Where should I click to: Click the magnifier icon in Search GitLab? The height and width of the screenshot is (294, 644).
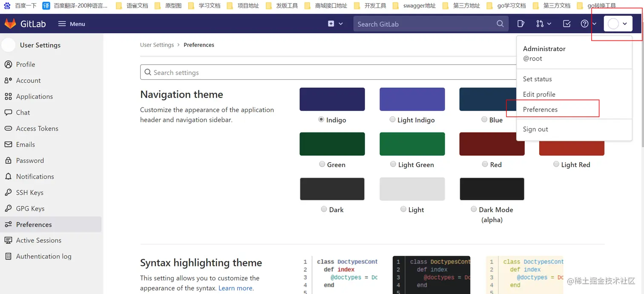pyautogui.click(x=500, y=24)
